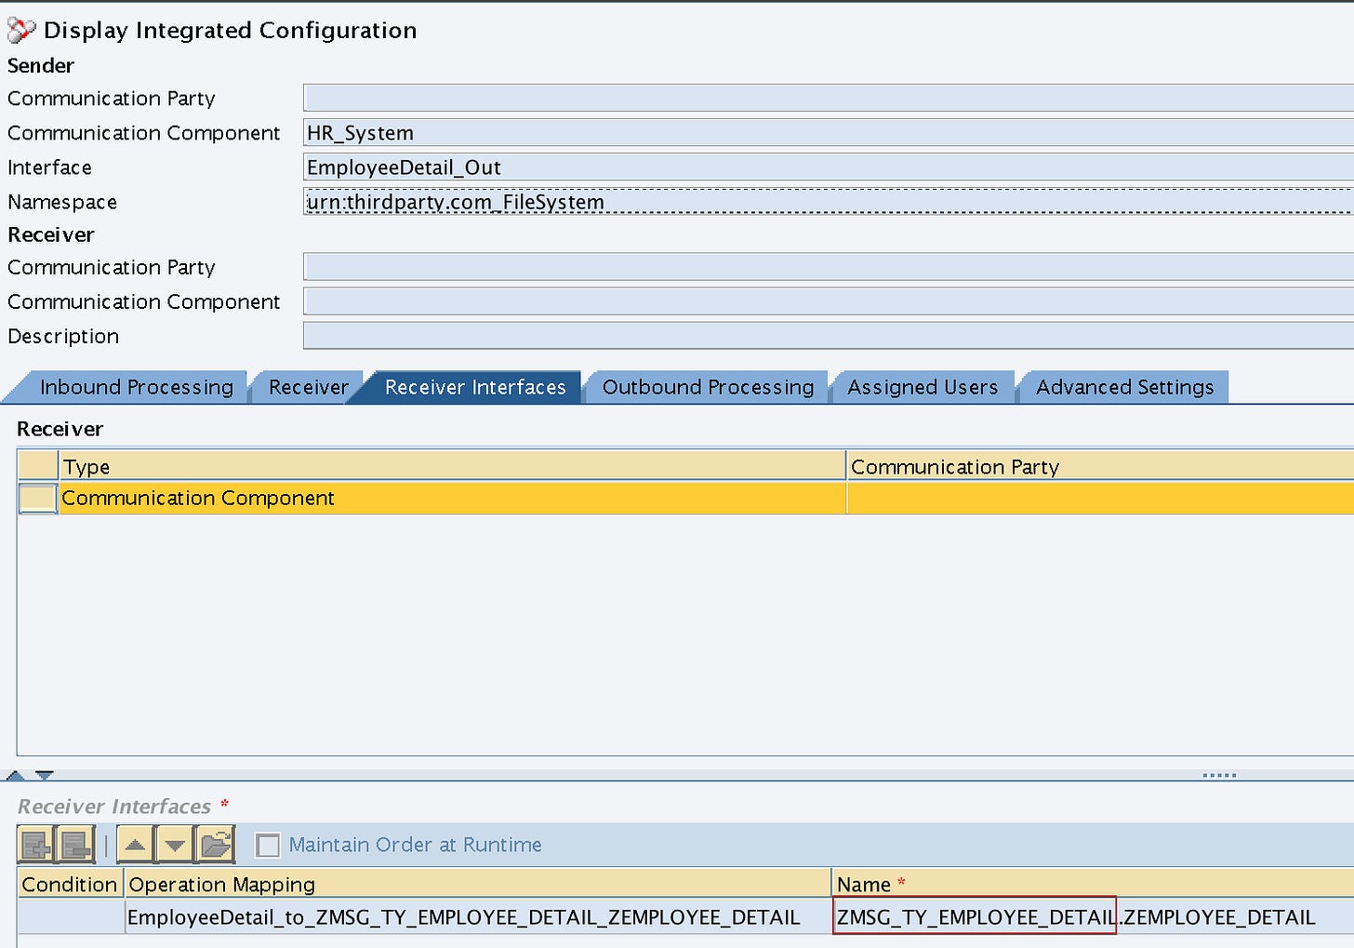Click the delete receiver interface row icon
The height and width of the screenshot is (948, 1354).
[75, 845]
